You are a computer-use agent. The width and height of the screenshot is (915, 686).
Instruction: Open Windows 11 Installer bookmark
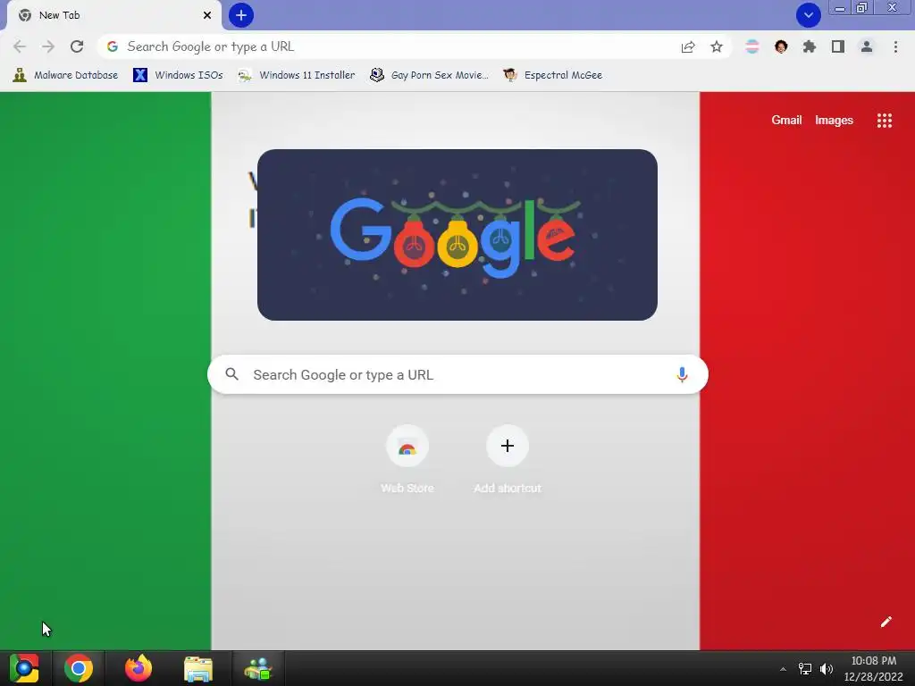pyautogui.click(x=297, y=75)
